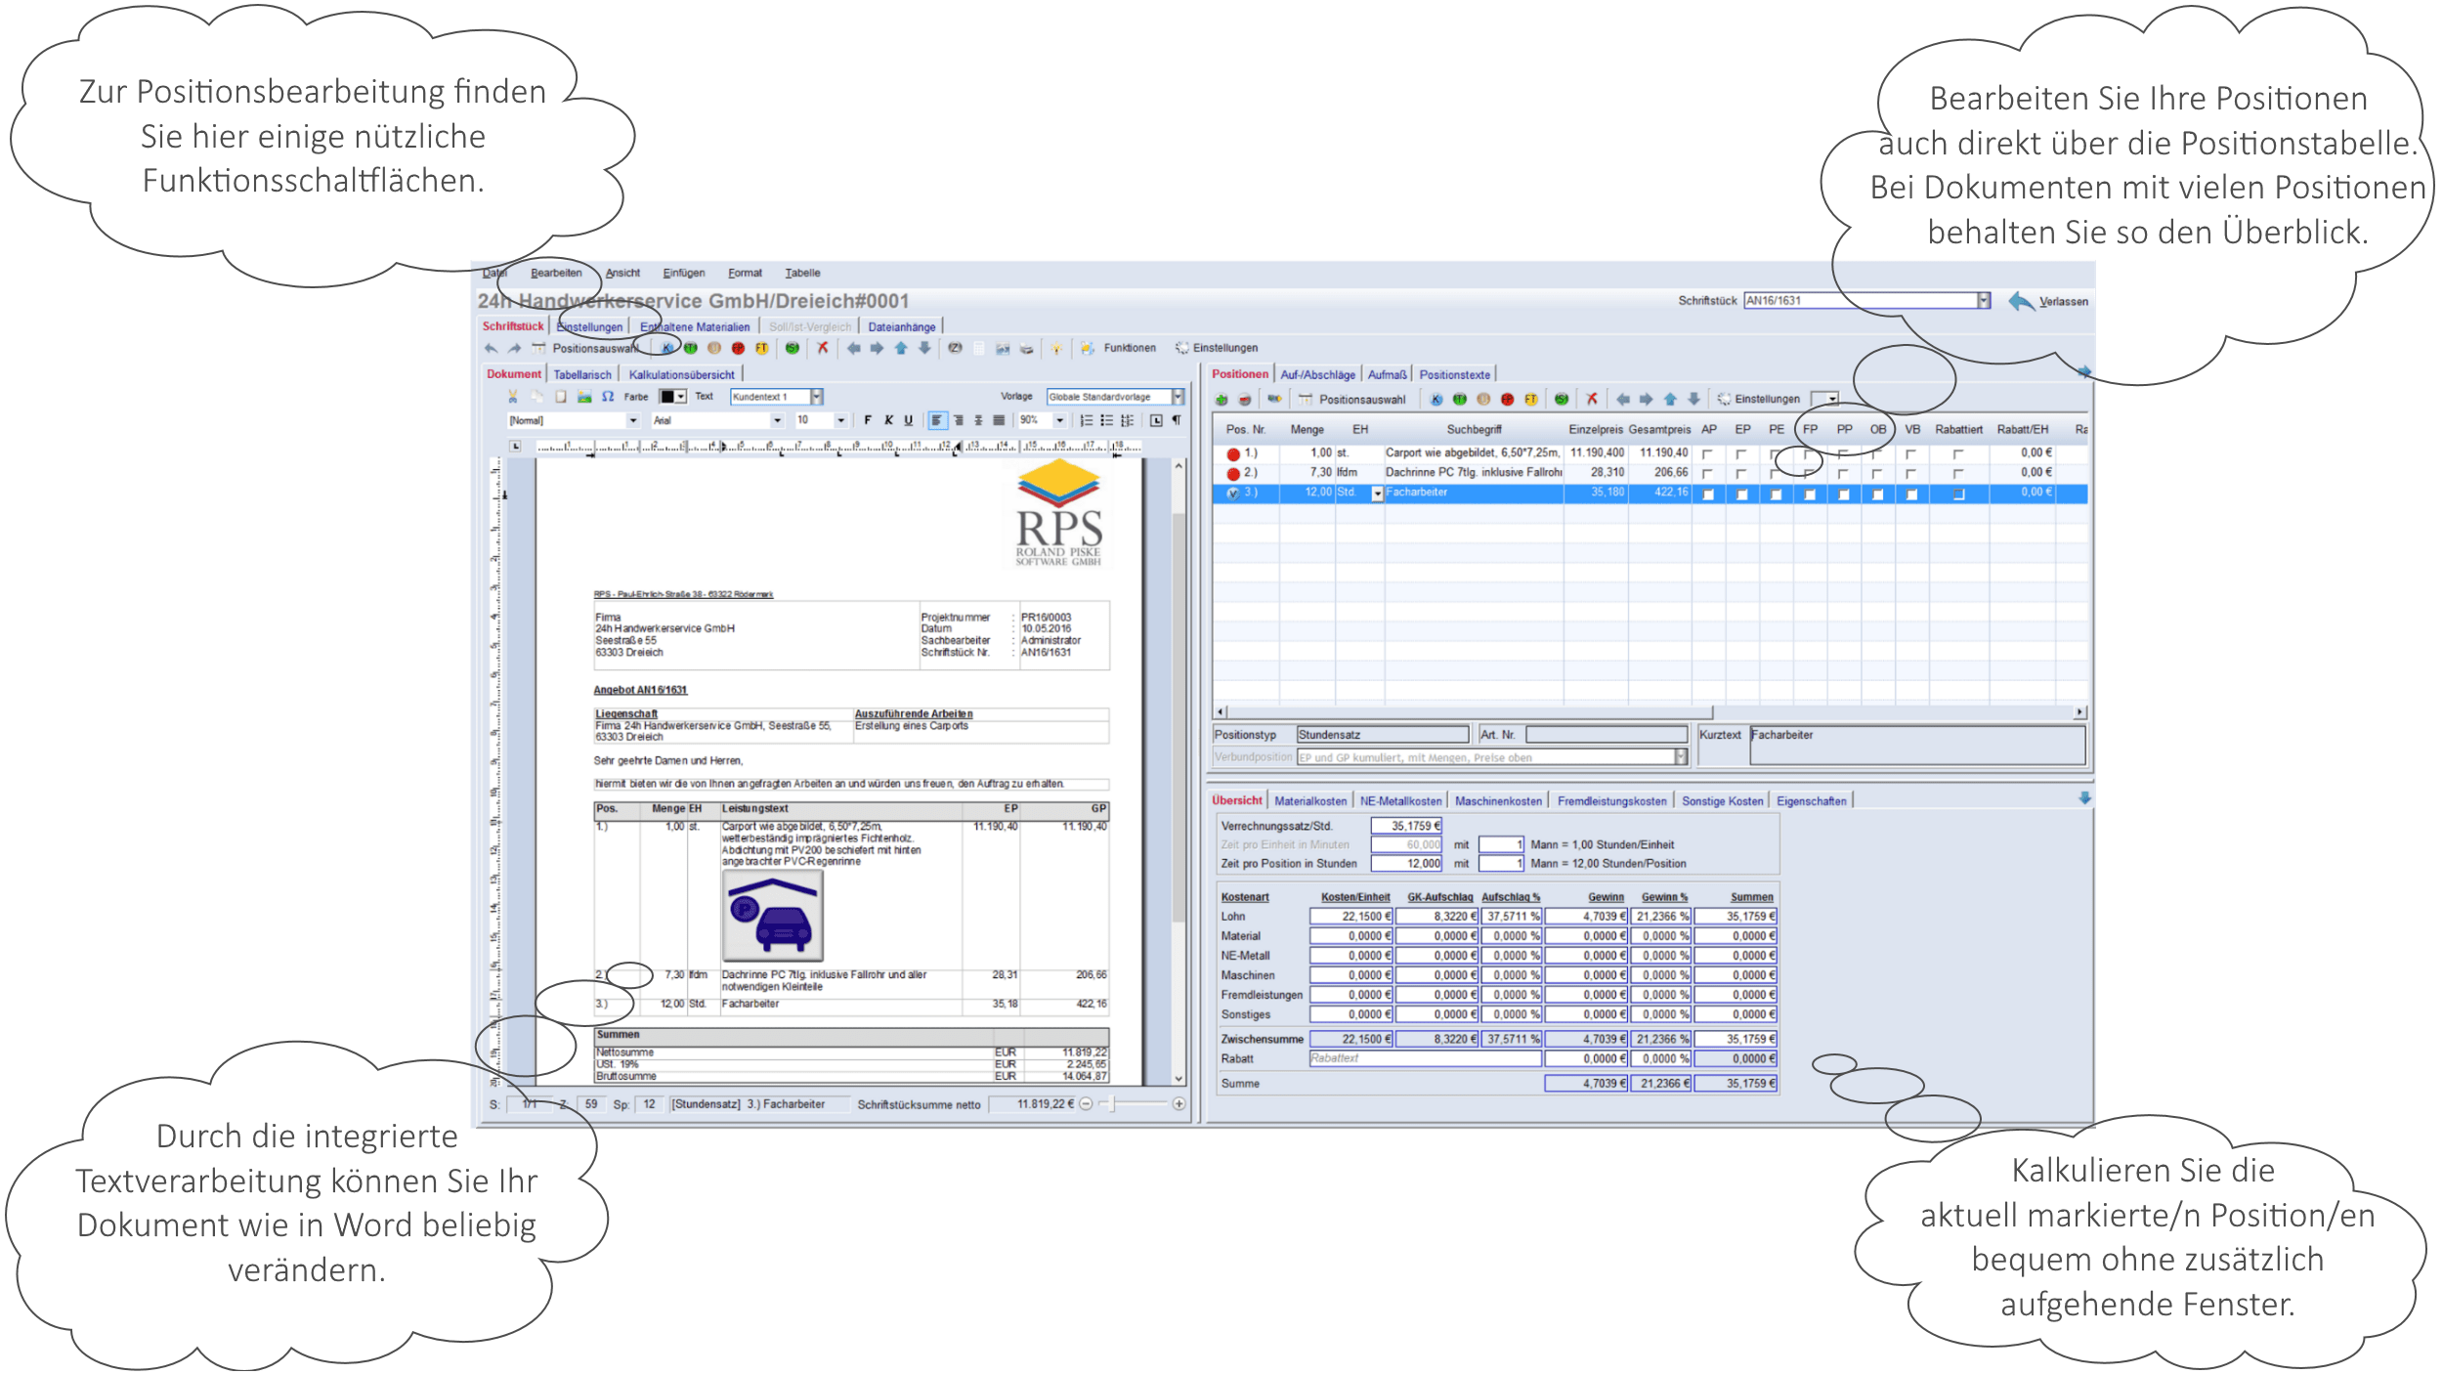Click the yellow FT position icon in left toolbar

click(x=762, y=348)
